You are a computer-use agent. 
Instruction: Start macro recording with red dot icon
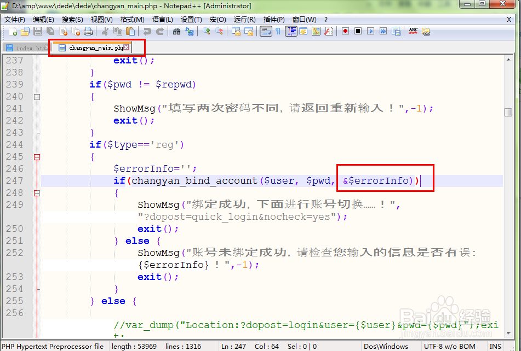(345, 32)
